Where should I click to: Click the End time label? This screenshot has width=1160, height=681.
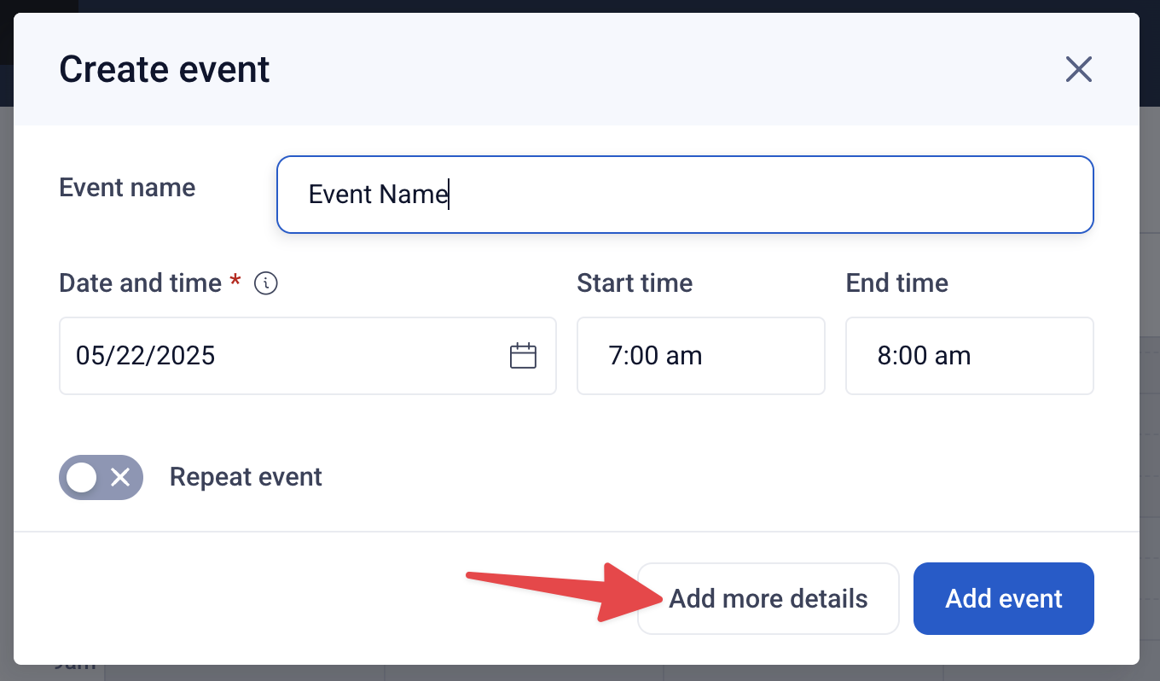pos(897,283)
